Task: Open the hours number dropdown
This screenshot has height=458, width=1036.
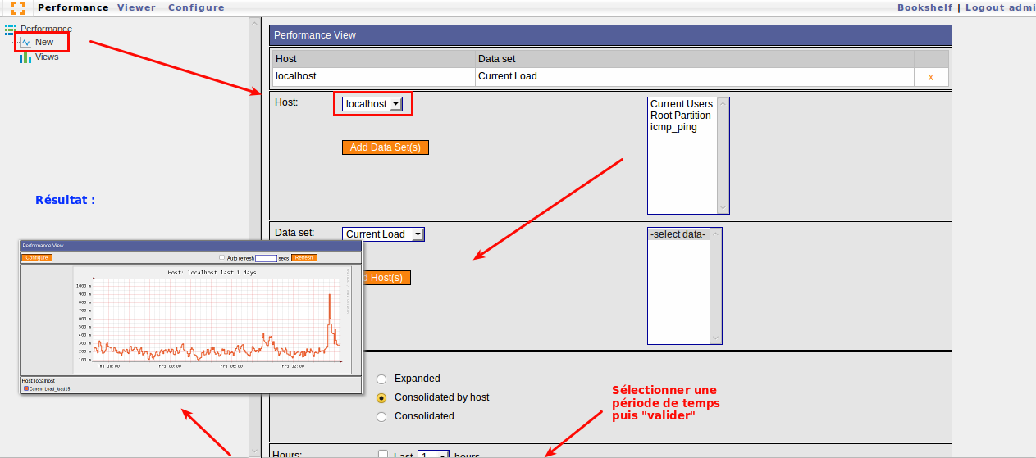Action: pos(434,455)
